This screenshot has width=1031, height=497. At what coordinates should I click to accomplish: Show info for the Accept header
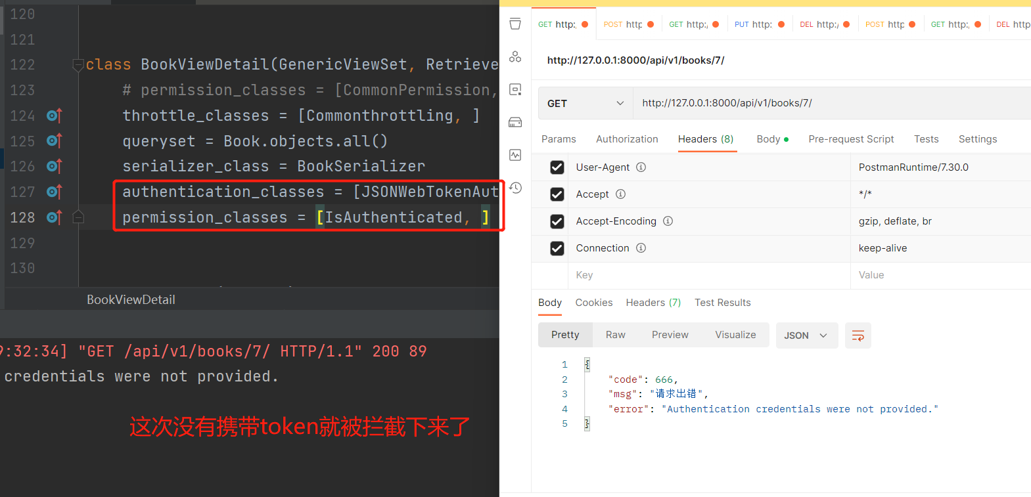click(x=620, y=194)
